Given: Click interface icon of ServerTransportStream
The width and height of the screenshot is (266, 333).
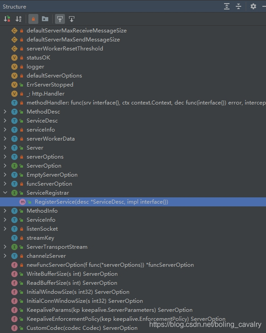Looking at the screenshot, I should (x=14, y=247).
